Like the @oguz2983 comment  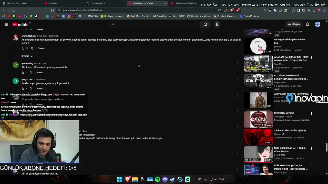click(23, 88)
